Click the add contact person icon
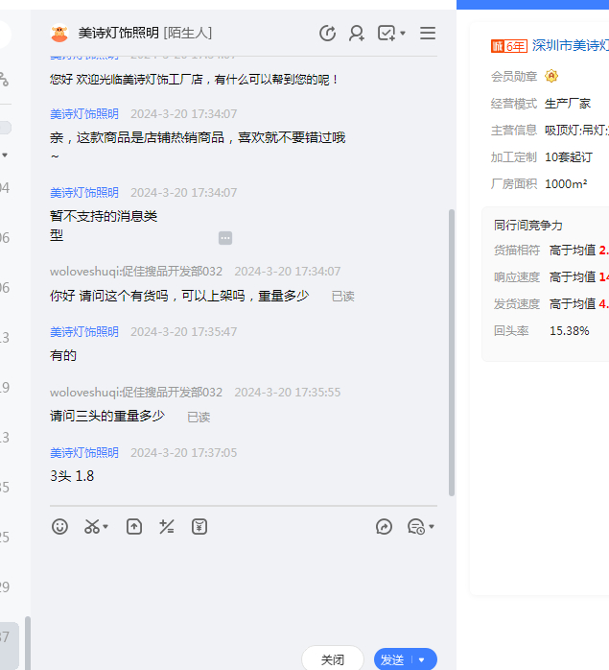Screen dimensions: 609x670 (x=357, y=34)
